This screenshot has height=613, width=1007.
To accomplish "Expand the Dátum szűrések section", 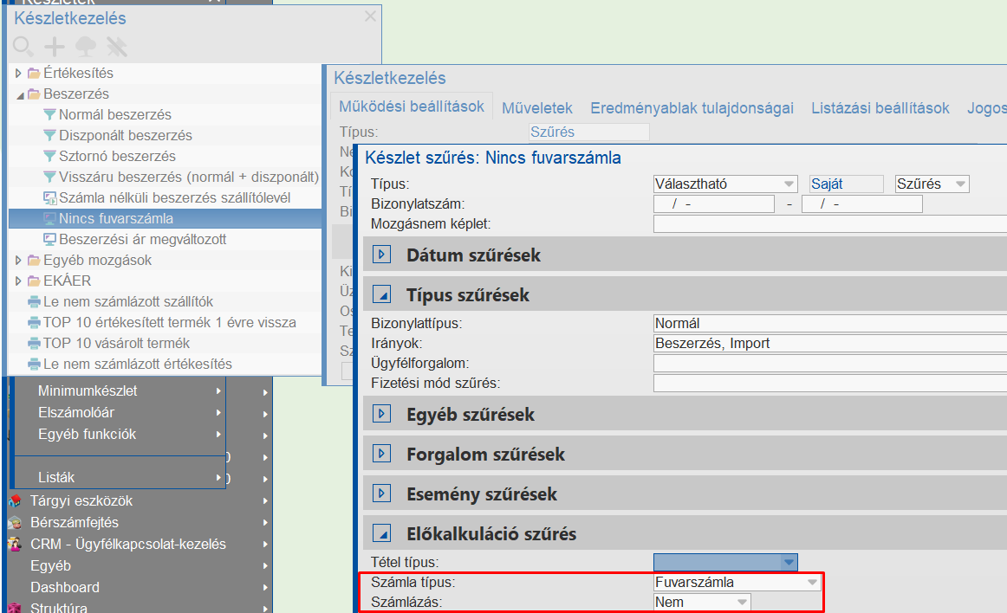I will point(381,255).
